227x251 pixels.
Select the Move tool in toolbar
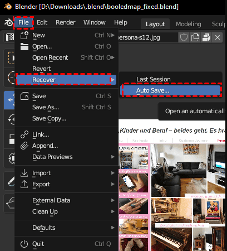[9, 100]
